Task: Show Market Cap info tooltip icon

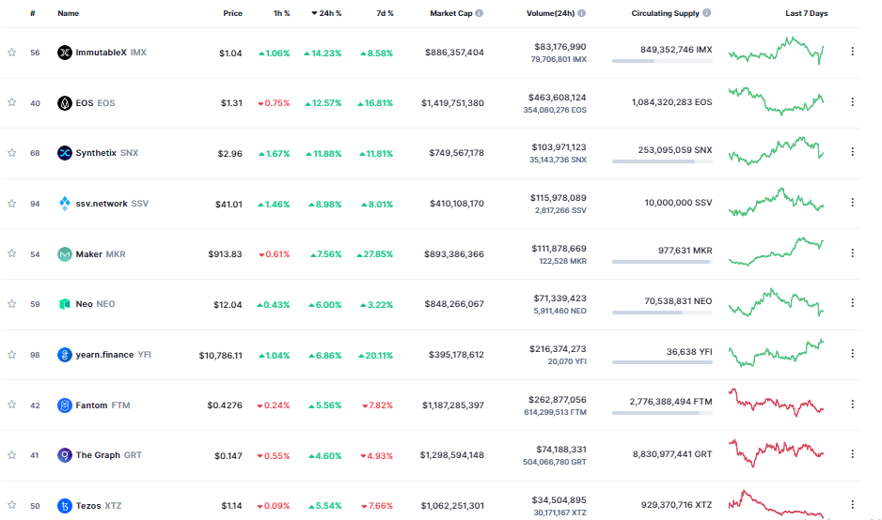Action: [x=480, y=13]
